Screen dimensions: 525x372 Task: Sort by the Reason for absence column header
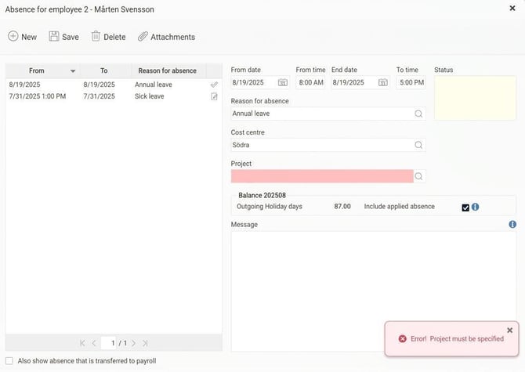(x=168, y=70)
